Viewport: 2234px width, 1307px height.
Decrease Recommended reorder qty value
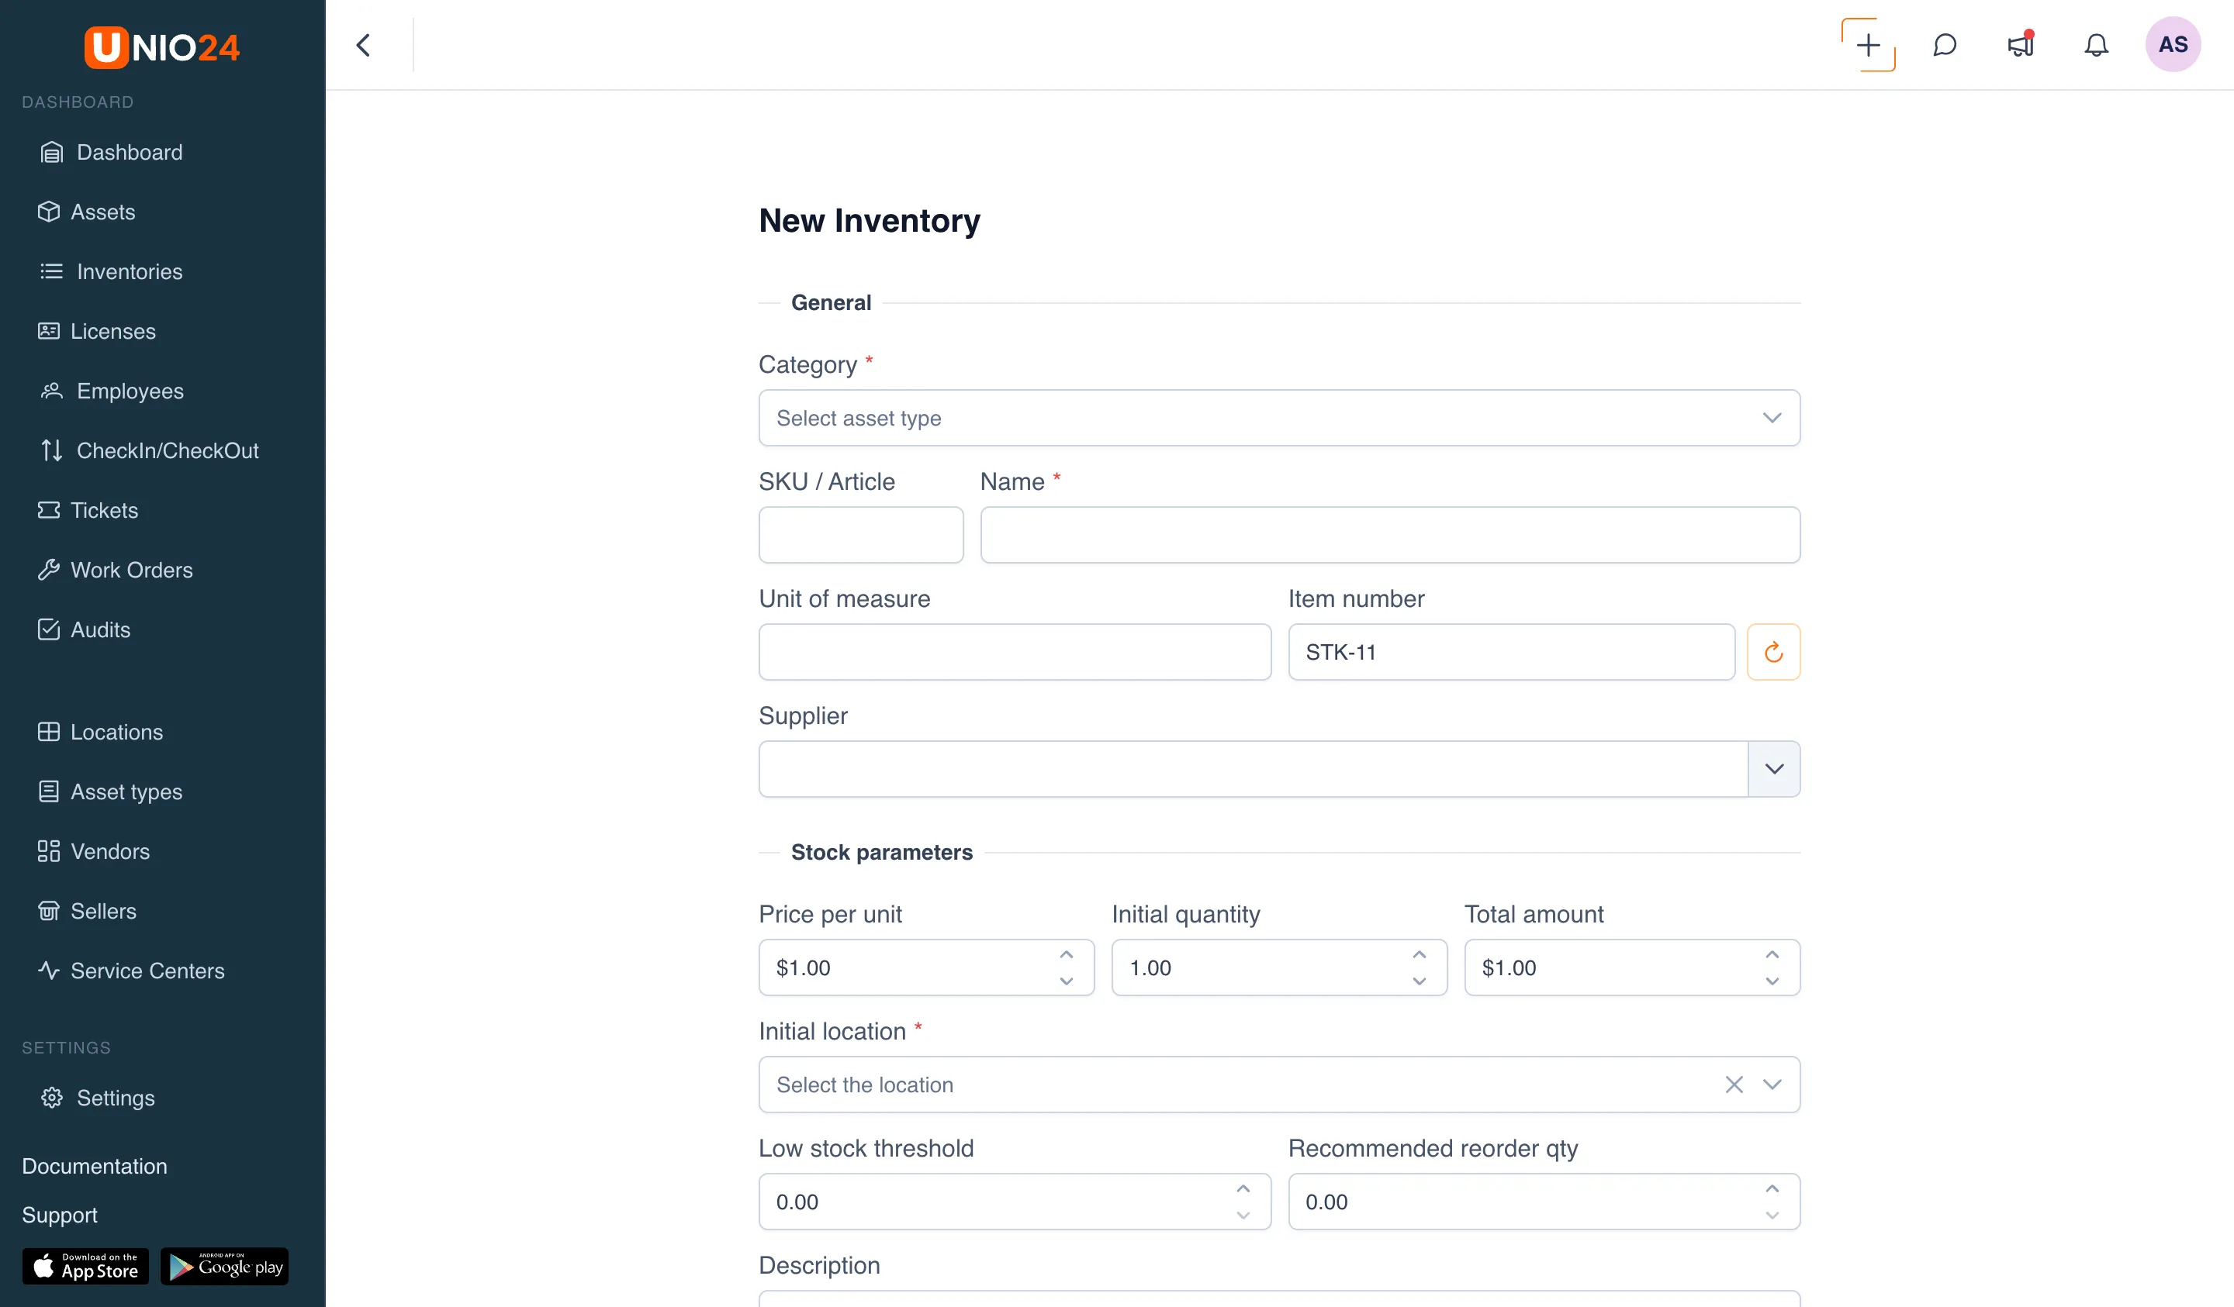click(x=1771, y=1215)
